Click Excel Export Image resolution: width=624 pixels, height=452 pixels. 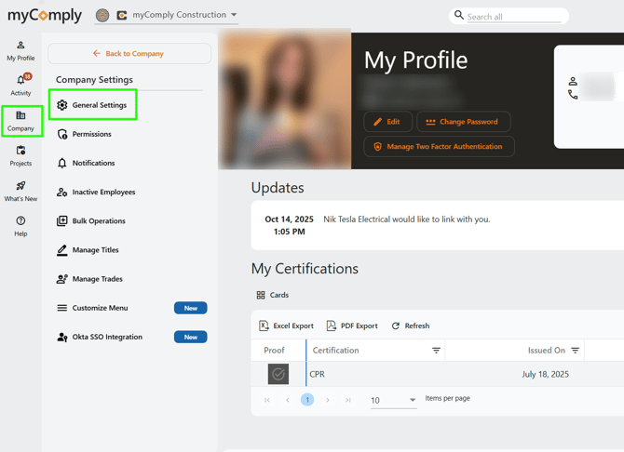tap(286, 326)
